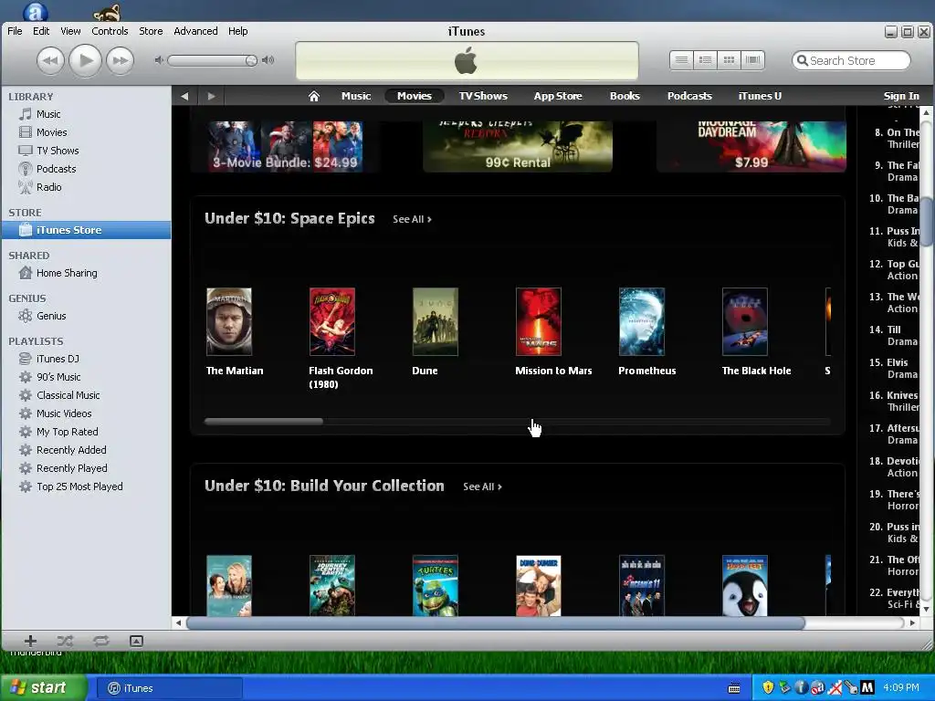The width and height of the screenshot is (935, 701).
Task: Click the Dune movie title
Action: pos(425,371)
